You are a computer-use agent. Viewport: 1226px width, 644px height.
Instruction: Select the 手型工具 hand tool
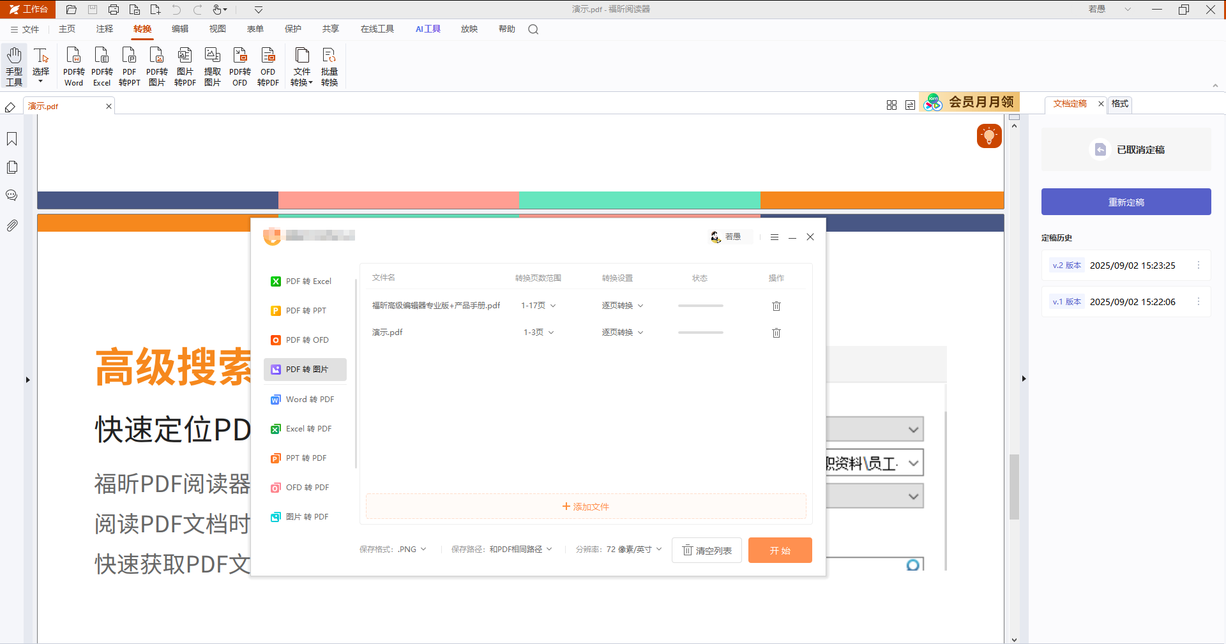pyautogui.click(x=14, y=66)
